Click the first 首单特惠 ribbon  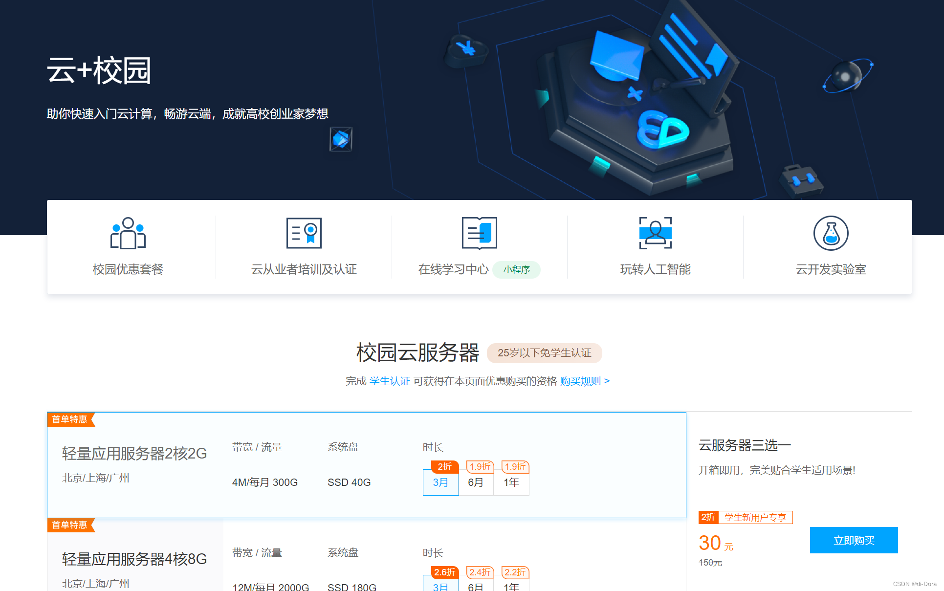(71, 419)
